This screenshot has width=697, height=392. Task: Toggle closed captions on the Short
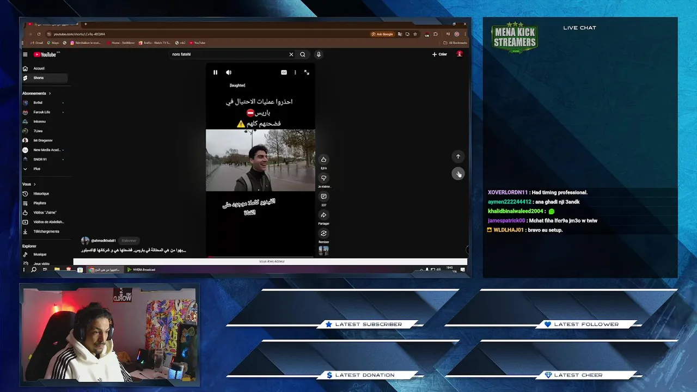point(284,72)
